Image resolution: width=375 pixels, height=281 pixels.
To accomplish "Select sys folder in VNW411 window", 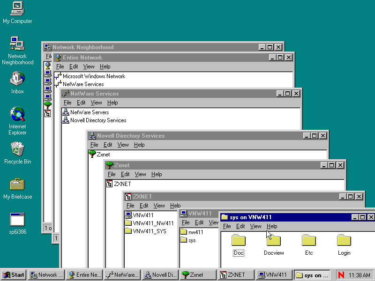I will click(x=188, y=240).
